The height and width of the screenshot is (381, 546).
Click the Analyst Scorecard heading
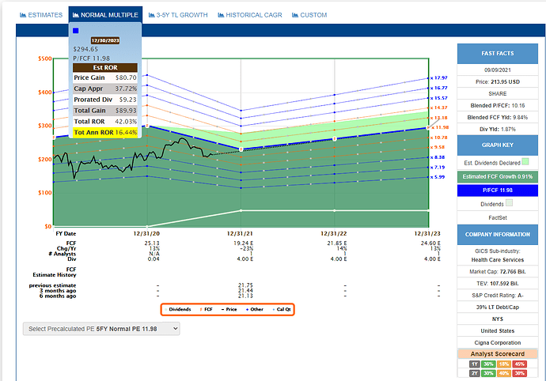[498, 354]
